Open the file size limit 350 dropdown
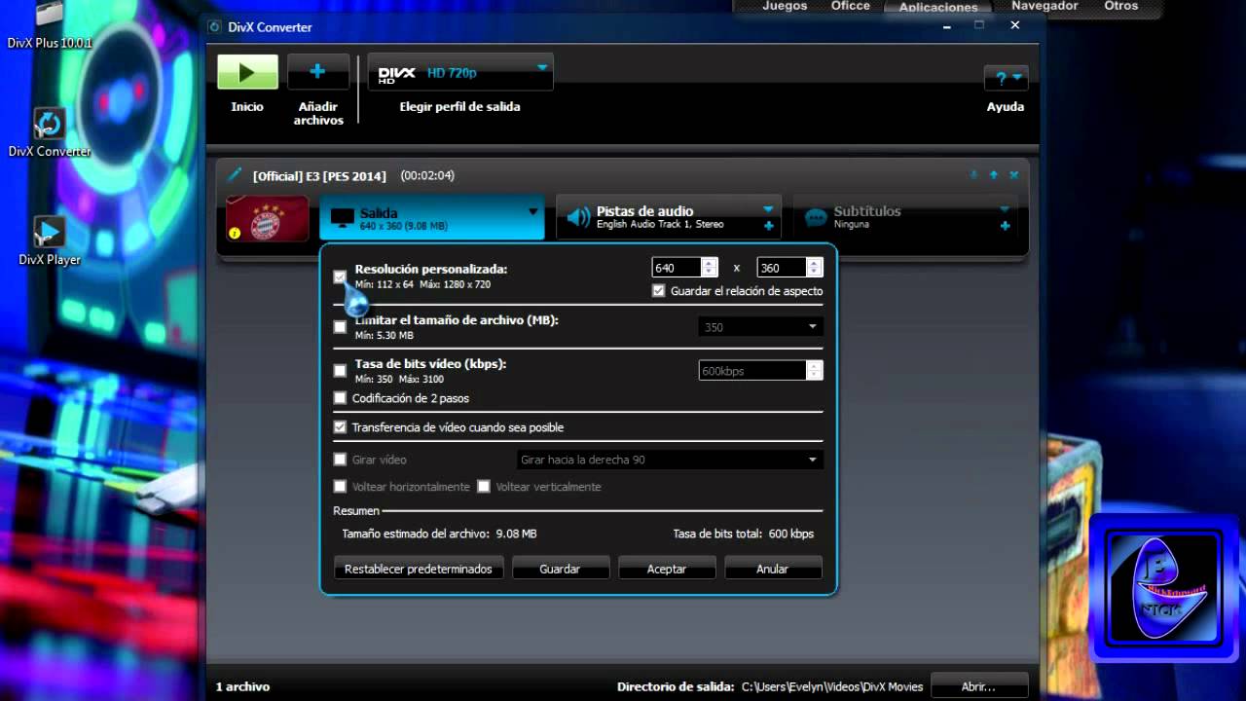Screen dimensions: 1246x701 [x=761, y=327]
